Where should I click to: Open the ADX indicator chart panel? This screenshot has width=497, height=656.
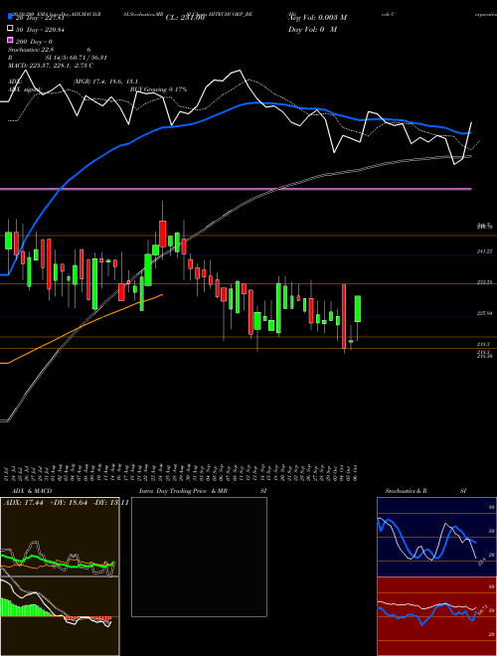[x=60, y=537]
